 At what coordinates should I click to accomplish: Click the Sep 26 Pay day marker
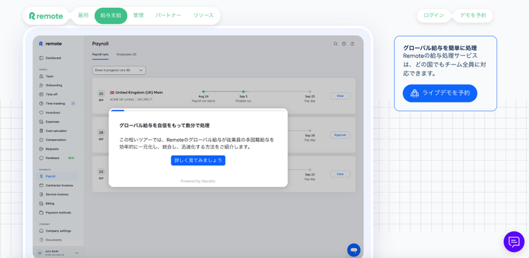(309, 131)
